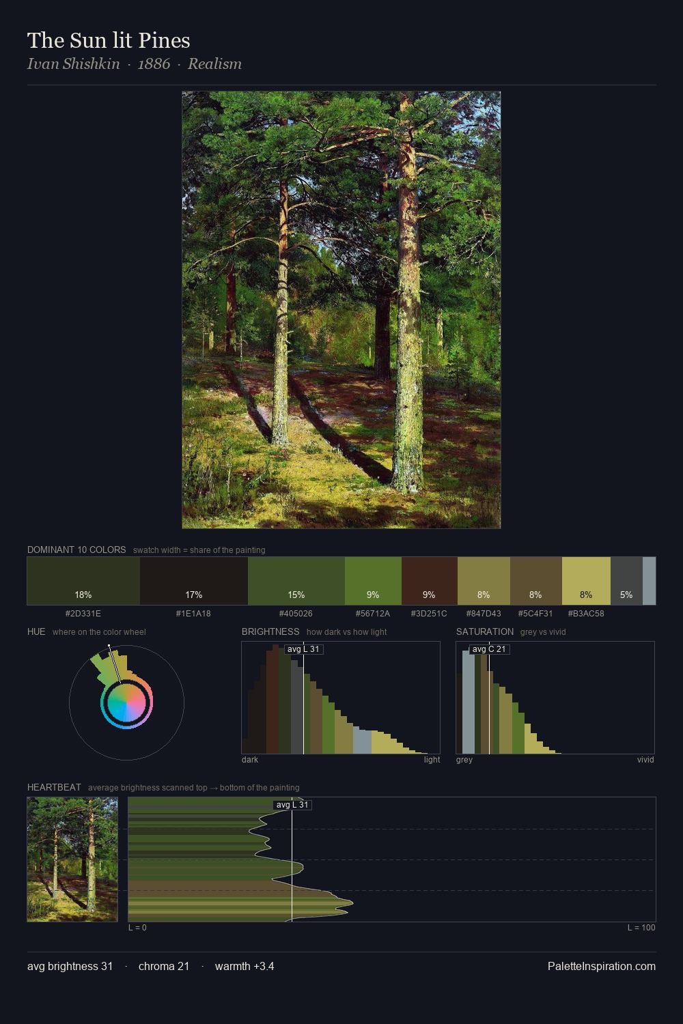Pick the forest green 15% swatch
Viewport: 683px width, 1024px height.
296,581
